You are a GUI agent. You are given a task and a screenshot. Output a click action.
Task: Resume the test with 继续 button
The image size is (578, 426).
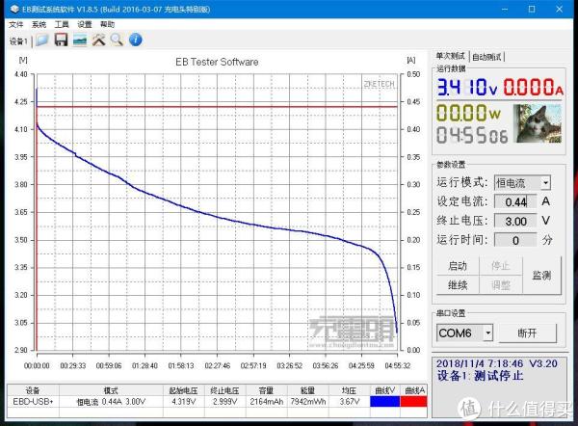[458, 285]
